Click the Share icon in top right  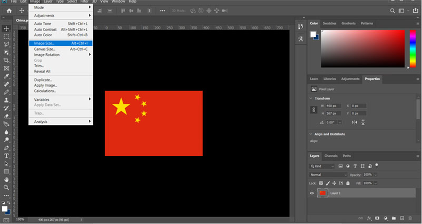(416, 11)
